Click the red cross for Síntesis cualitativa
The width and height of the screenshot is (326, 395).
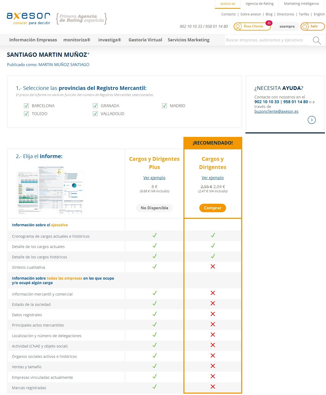(x=213, y=266)
